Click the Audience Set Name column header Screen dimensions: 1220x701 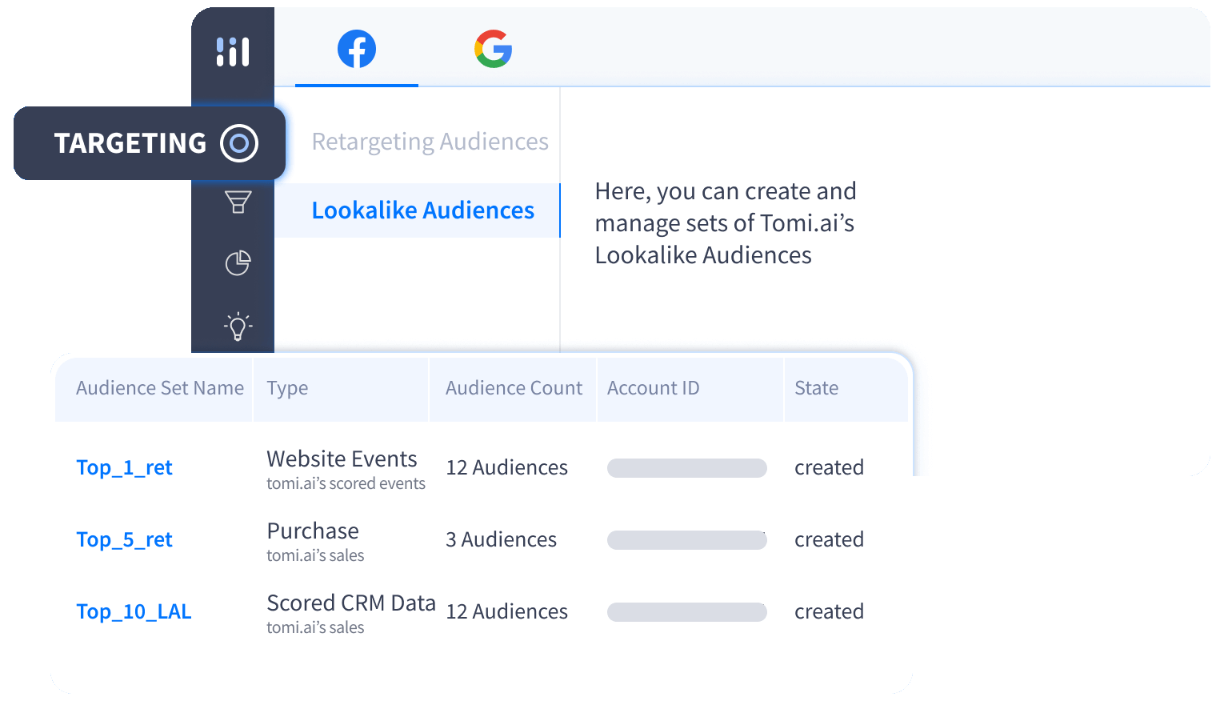pyautogui.click(x=159, y=388)
